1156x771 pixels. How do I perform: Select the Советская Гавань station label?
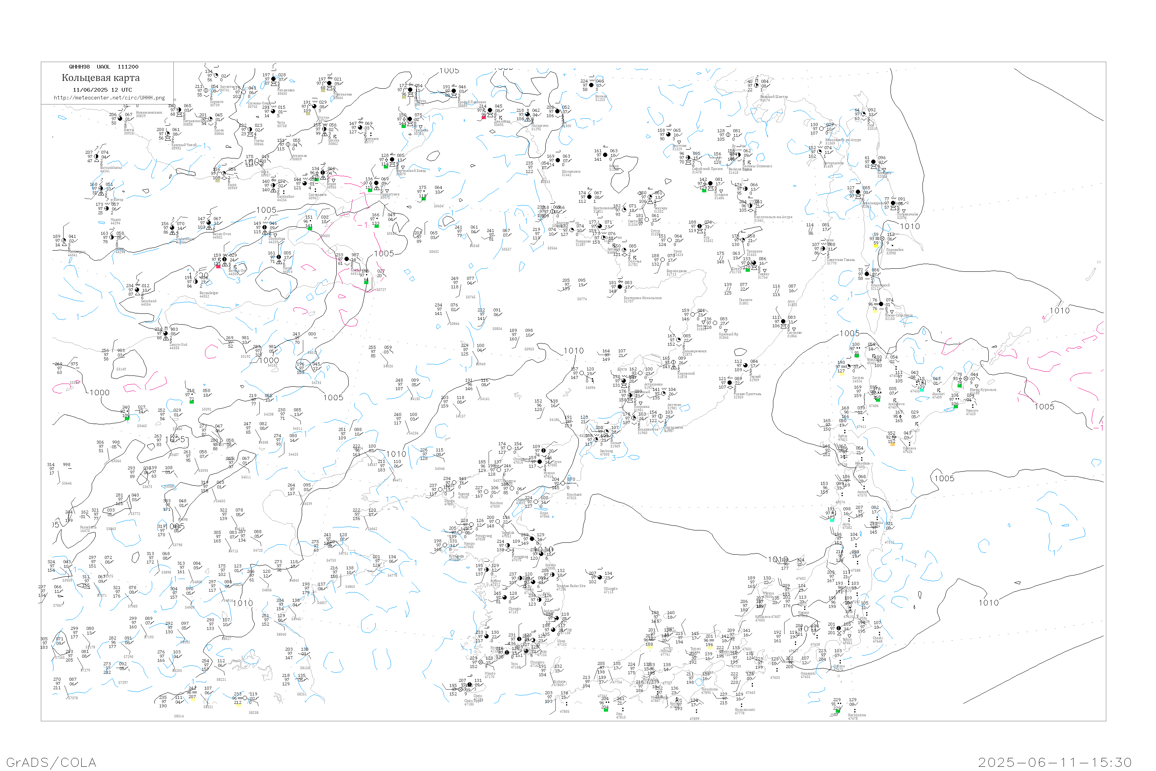(841, 259)
